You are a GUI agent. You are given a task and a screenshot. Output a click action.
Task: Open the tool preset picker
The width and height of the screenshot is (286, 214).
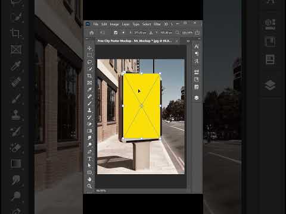coord(102,33)
